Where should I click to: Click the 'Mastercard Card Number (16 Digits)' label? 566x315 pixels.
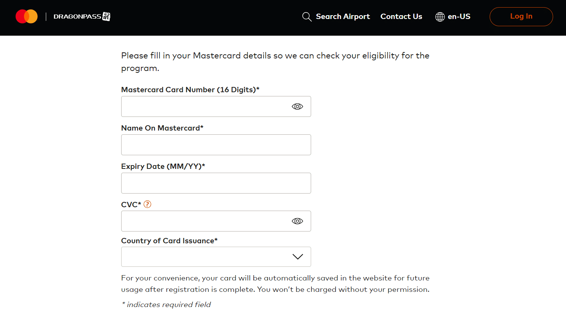tap(190, 90)
